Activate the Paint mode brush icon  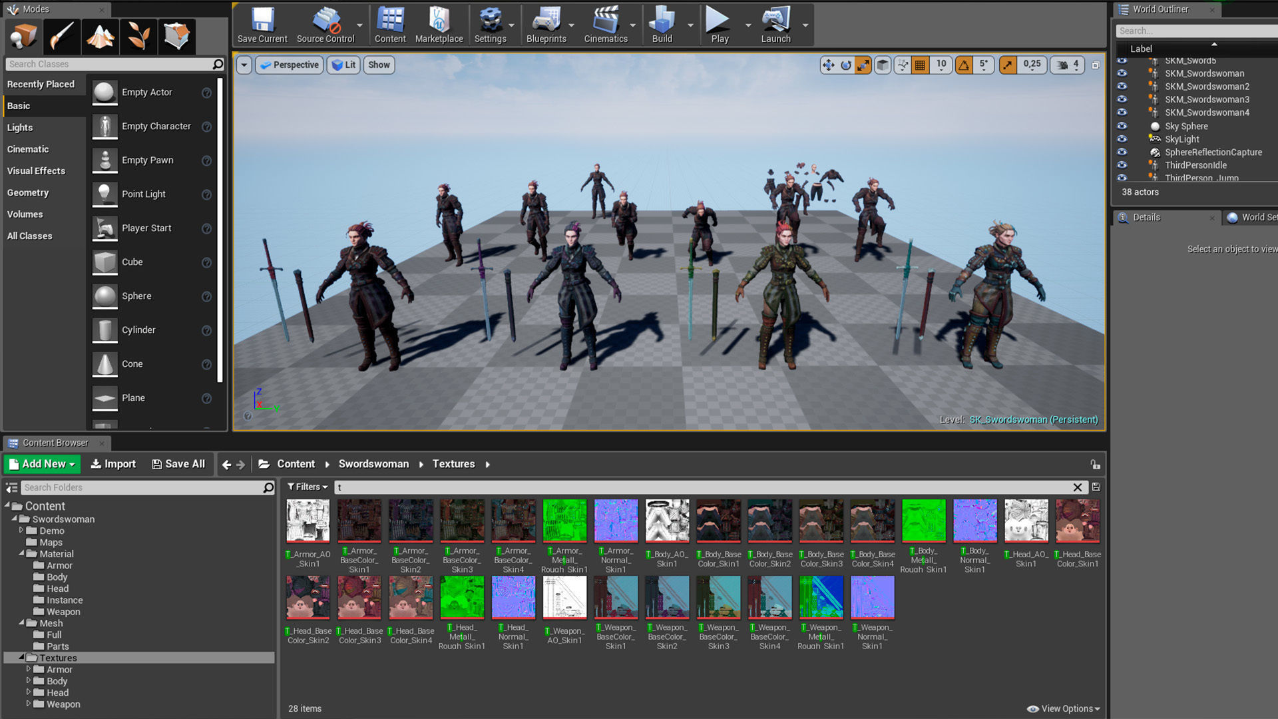pyautogui.click(x=61, y=37)
